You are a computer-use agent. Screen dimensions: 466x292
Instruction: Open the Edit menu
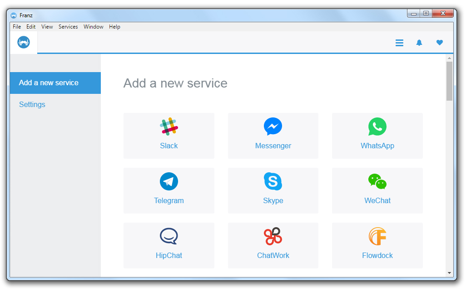coord(31,27)
